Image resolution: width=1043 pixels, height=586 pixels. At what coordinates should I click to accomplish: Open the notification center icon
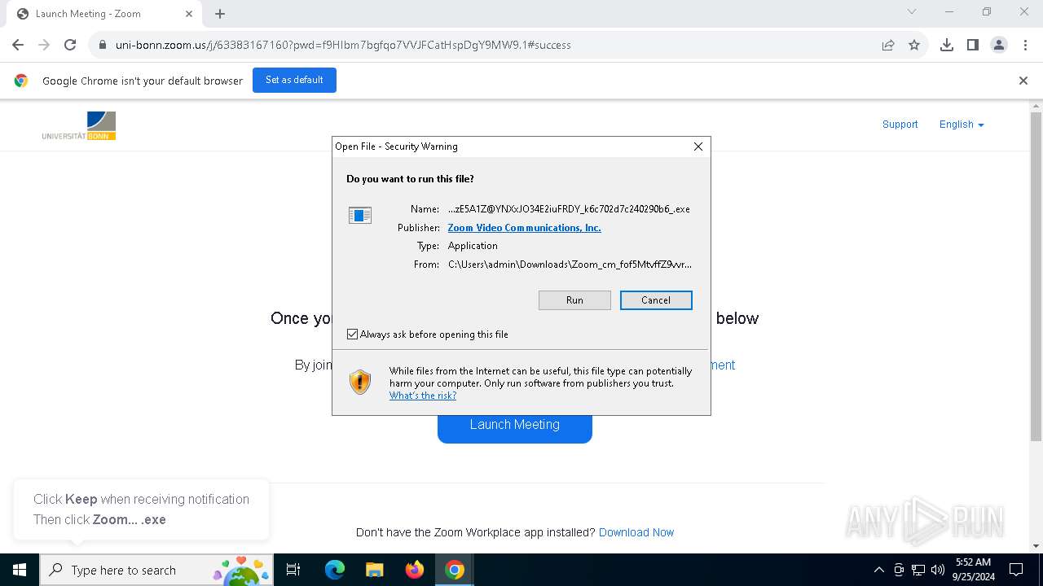(x=1016, y=570)
